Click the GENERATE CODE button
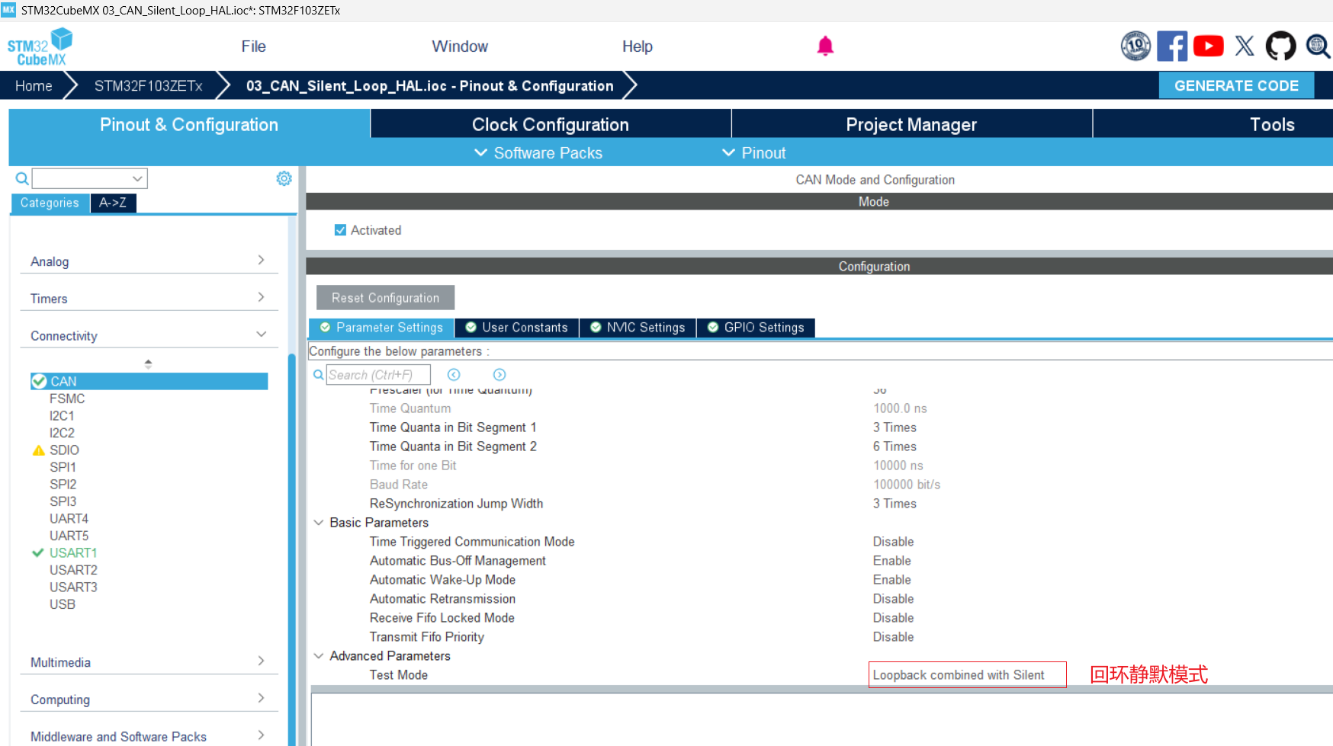1333x746 pixels. point(1236,85)
